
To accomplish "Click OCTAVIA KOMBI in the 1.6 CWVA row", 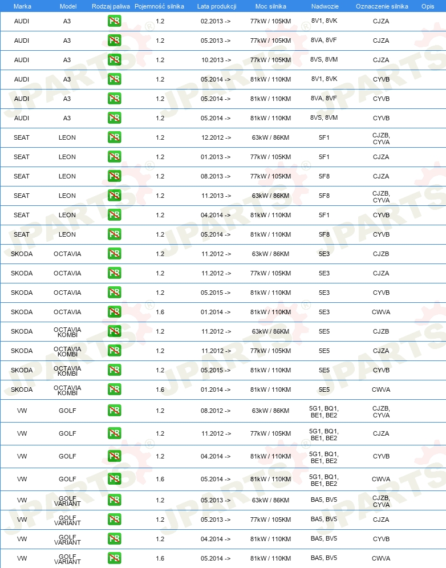I will pos(67,390).
